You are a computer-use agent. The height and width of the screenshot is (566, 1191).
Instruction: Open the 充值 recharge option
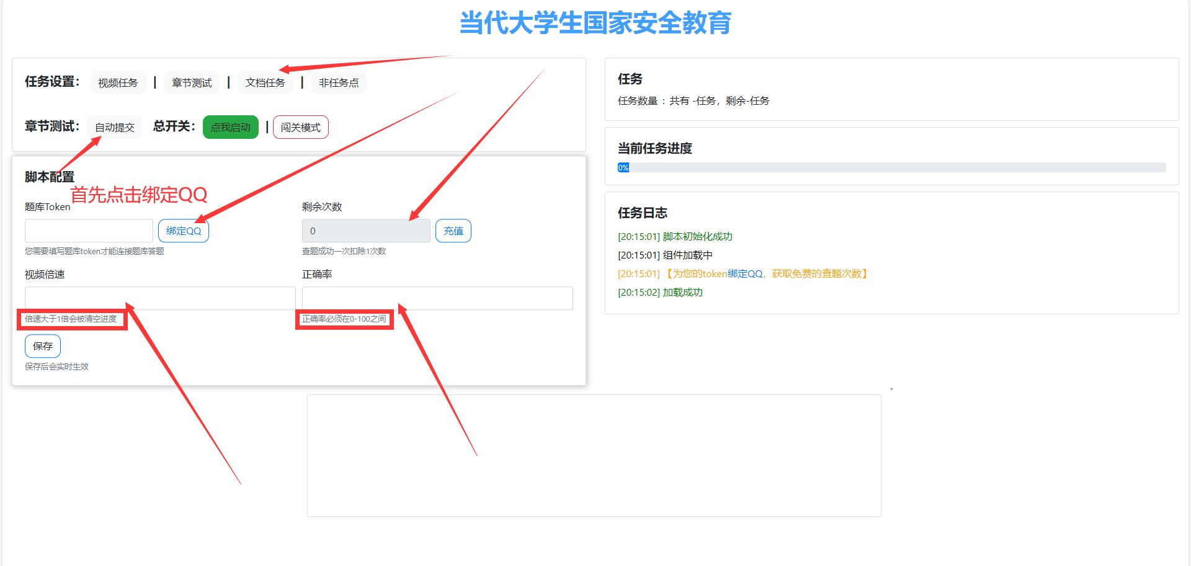(453, 230)
